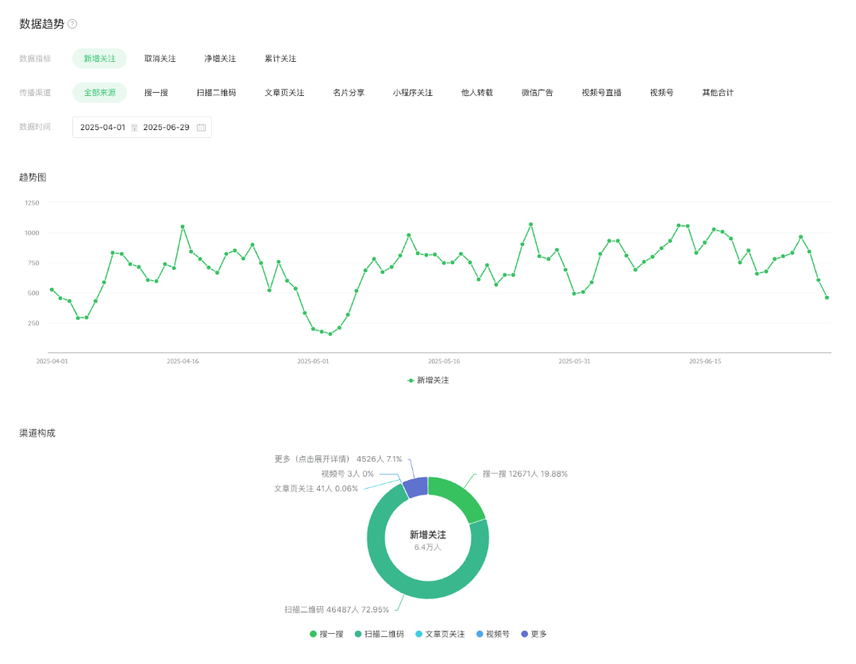
Task: Select the 取消关注 metric option
Action: [160, 59]
